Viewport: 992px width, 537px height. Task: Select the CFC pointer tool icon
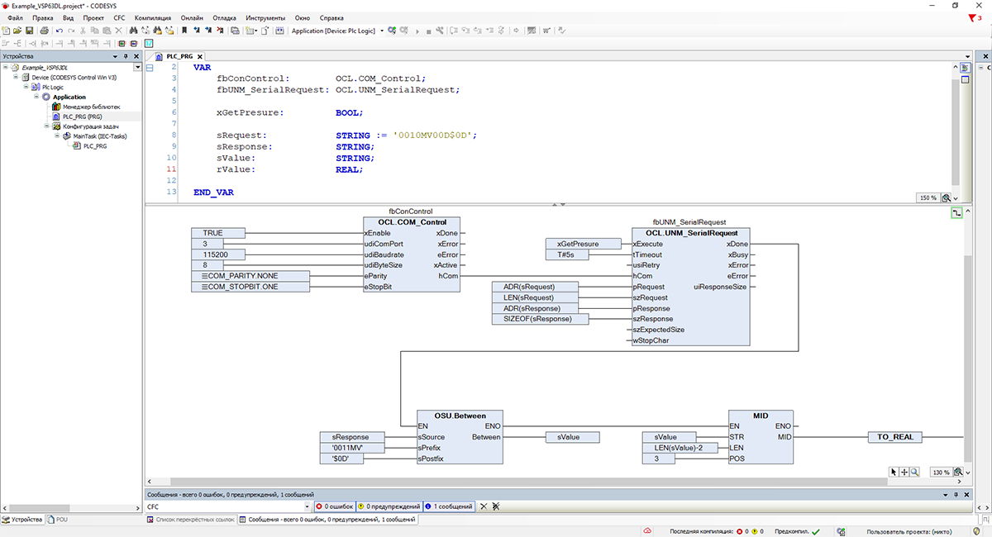coord(893,471)
